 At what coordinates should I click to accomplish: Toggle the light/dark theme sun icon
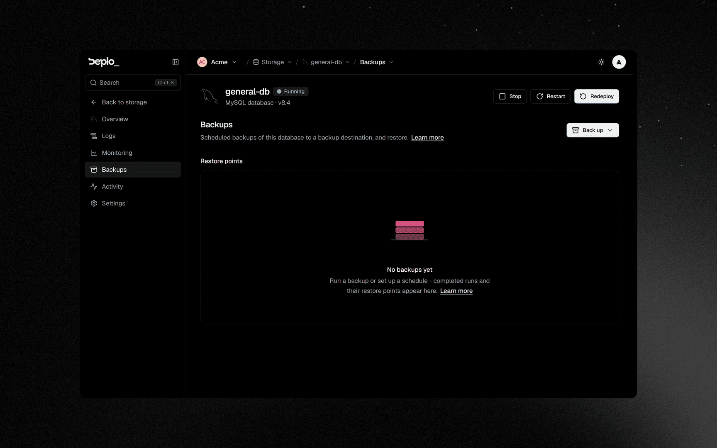pos(601,62)
